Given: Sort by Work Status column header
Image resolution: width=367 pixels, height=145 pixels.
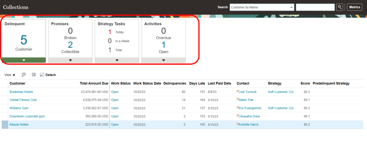Looking at the screenshot, I should (x=121, y=83).
